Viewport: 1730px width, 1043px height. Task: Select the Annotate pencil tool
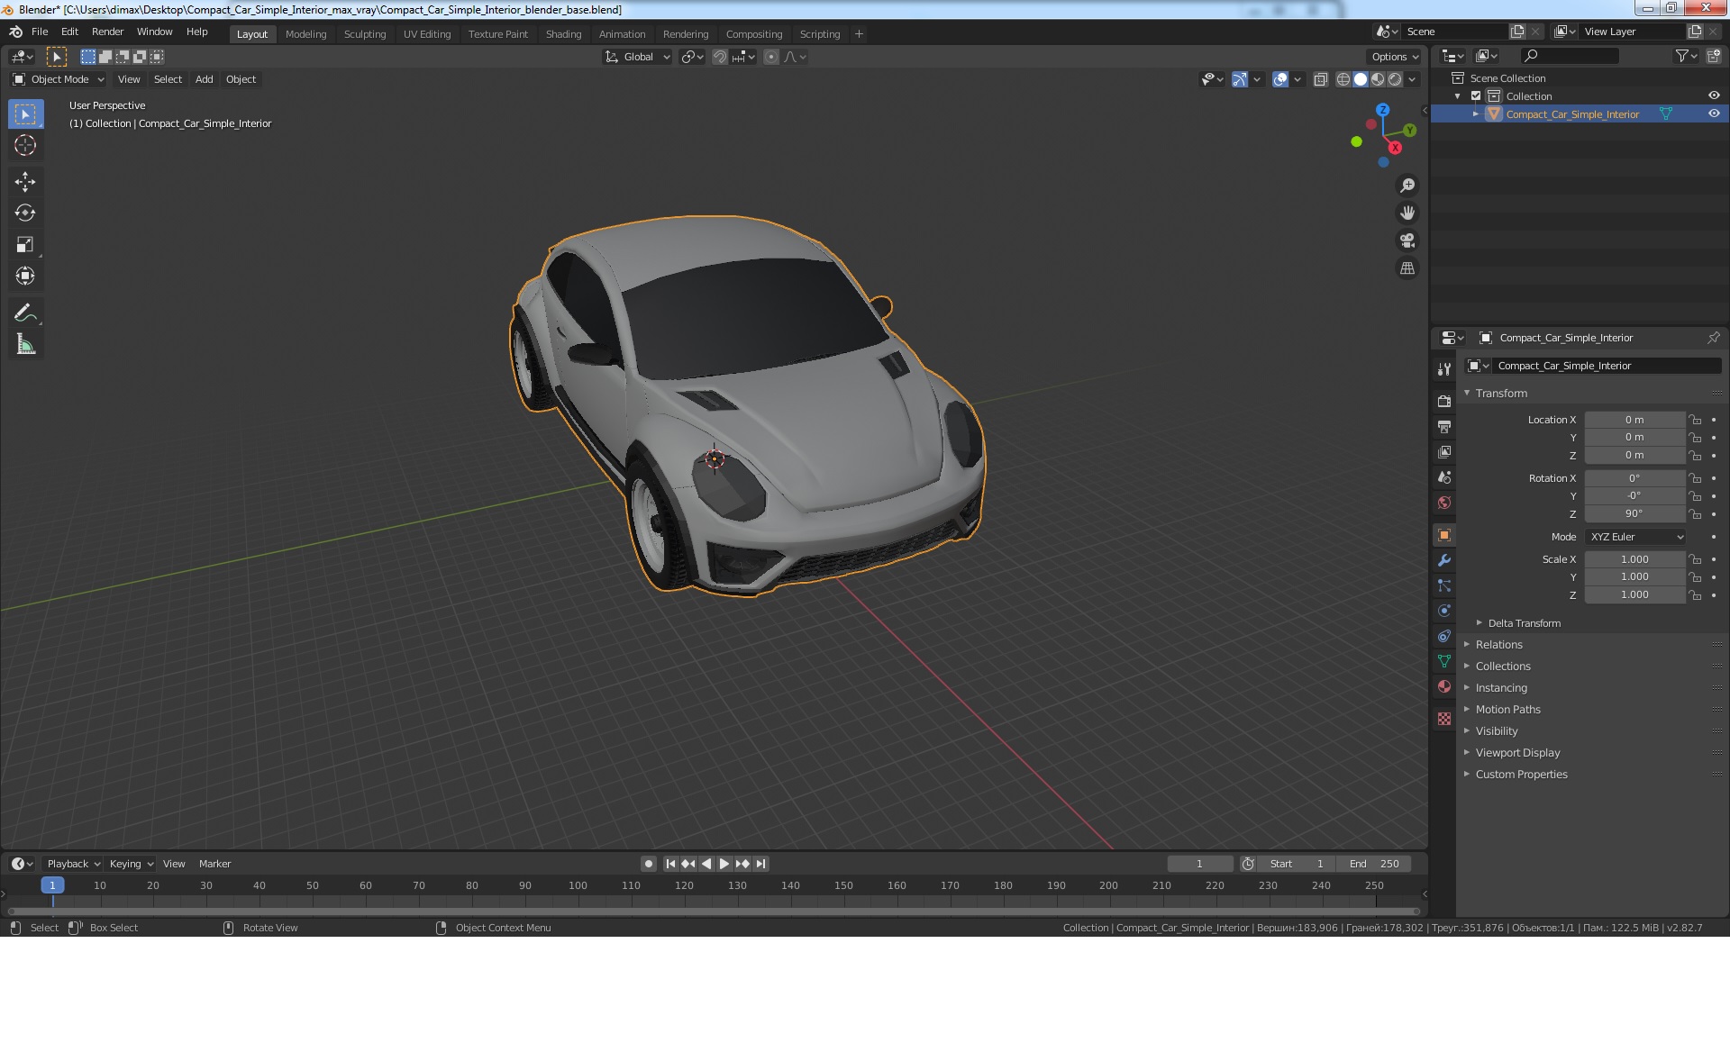[x=25, y=313]
